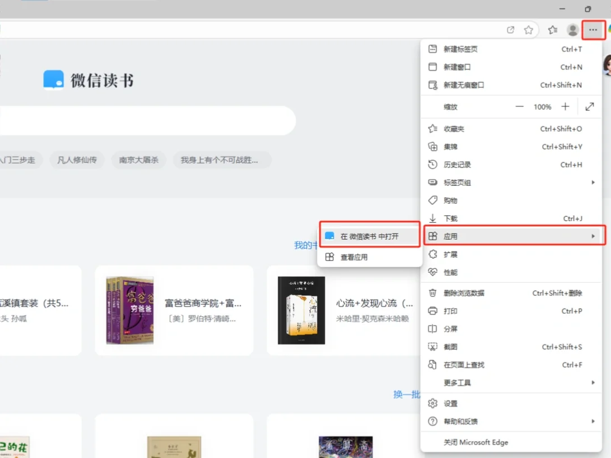611x458 pixels.
Task: Click the new tab icon in menu
Action: pyautogui.click(x=432, y=49)
